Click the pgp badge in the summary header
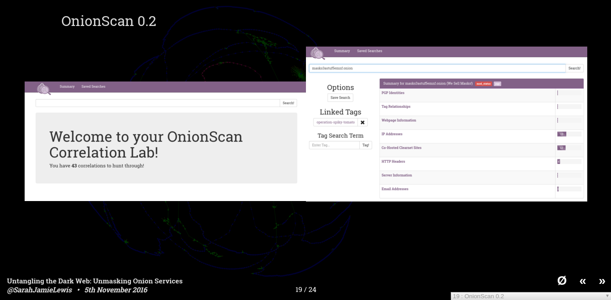The image size is (611, 300). (497, 84)
